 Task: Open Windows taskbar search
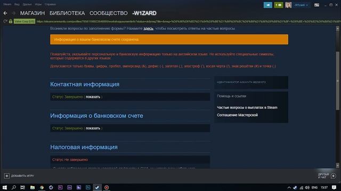click(14, 187)
